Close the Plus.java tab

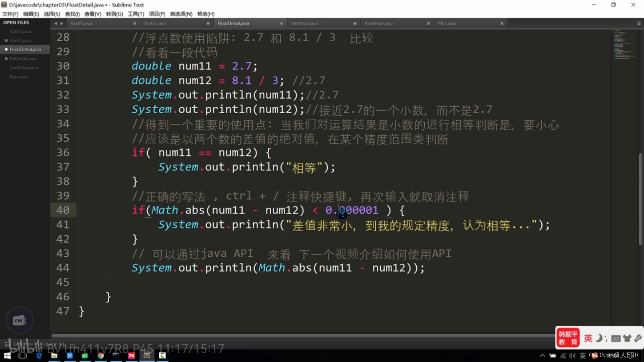pos(502,23)
